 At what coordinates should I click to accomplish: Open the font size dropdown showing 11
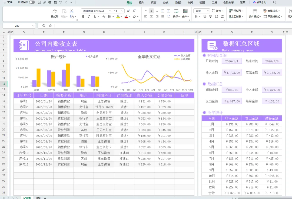(x=122, y=11)
